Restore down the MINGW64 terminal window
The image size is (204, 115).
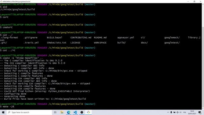tap(194, 2)
